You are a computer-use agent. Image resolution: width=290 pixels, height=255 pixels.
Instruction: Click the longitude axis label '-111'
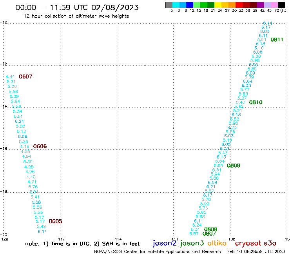174,239
